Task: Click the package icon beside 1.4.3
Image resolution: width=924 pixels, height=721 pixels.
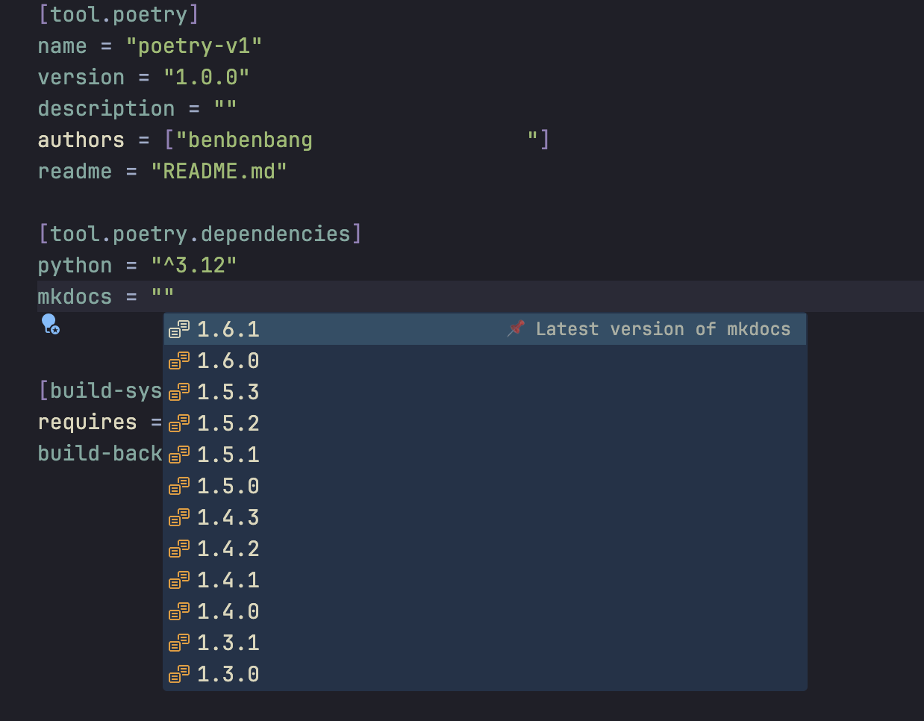Action: pos(179,517)
